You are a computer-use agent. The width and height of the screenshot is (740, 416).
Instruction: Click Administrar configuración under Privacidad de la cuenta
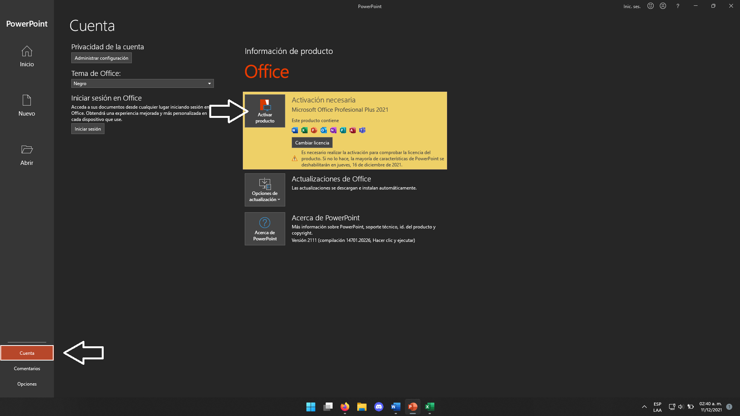[101, 58]
